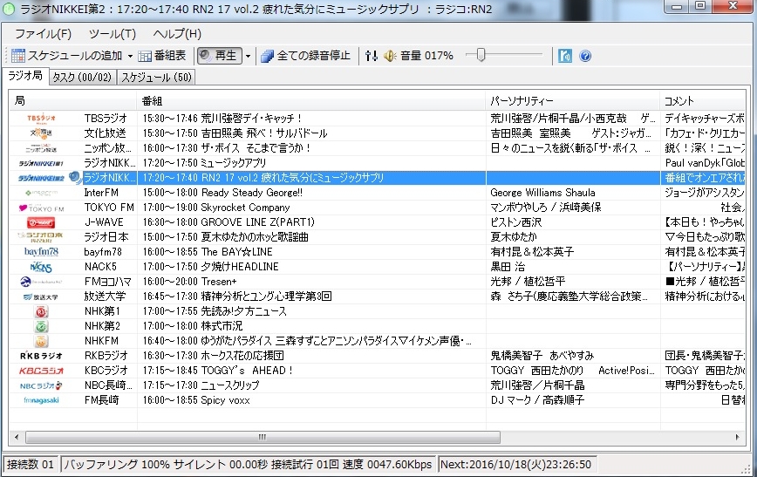
Task: Click the volume slider handle
Action: tap(481, 56)
